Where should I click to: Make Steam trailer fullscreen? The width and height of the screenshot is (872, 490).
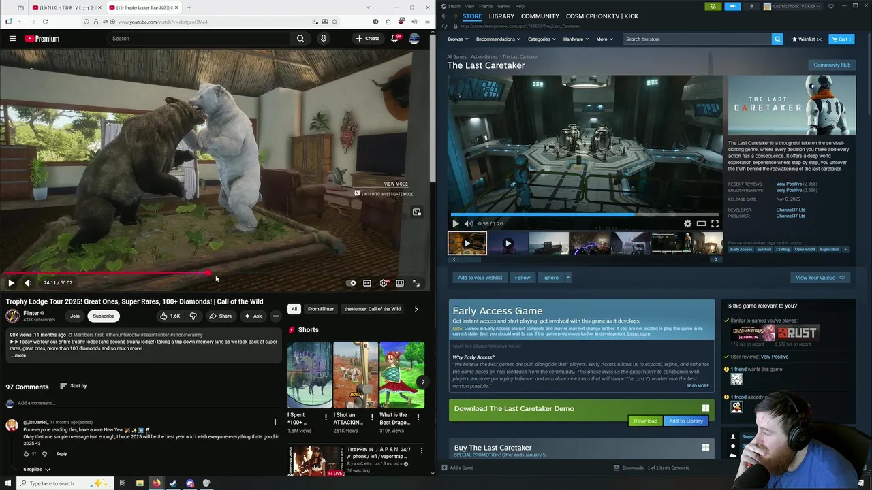(x=715, y=223)
